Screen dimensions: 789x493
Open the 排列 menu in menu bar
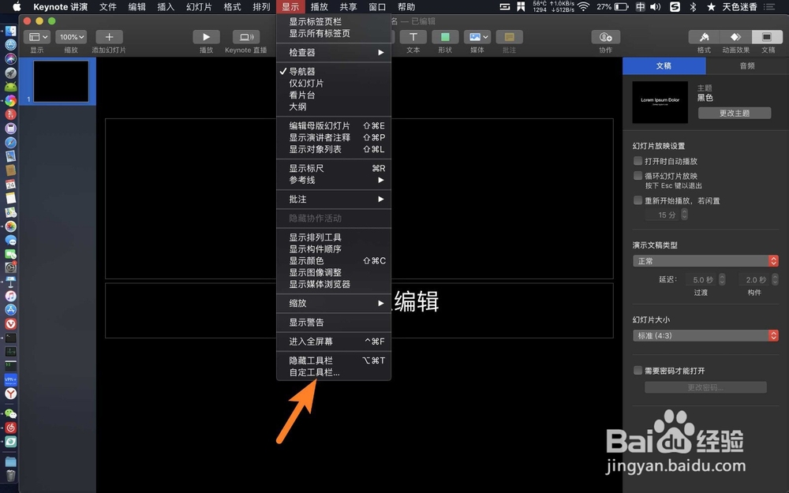(262, 6)
